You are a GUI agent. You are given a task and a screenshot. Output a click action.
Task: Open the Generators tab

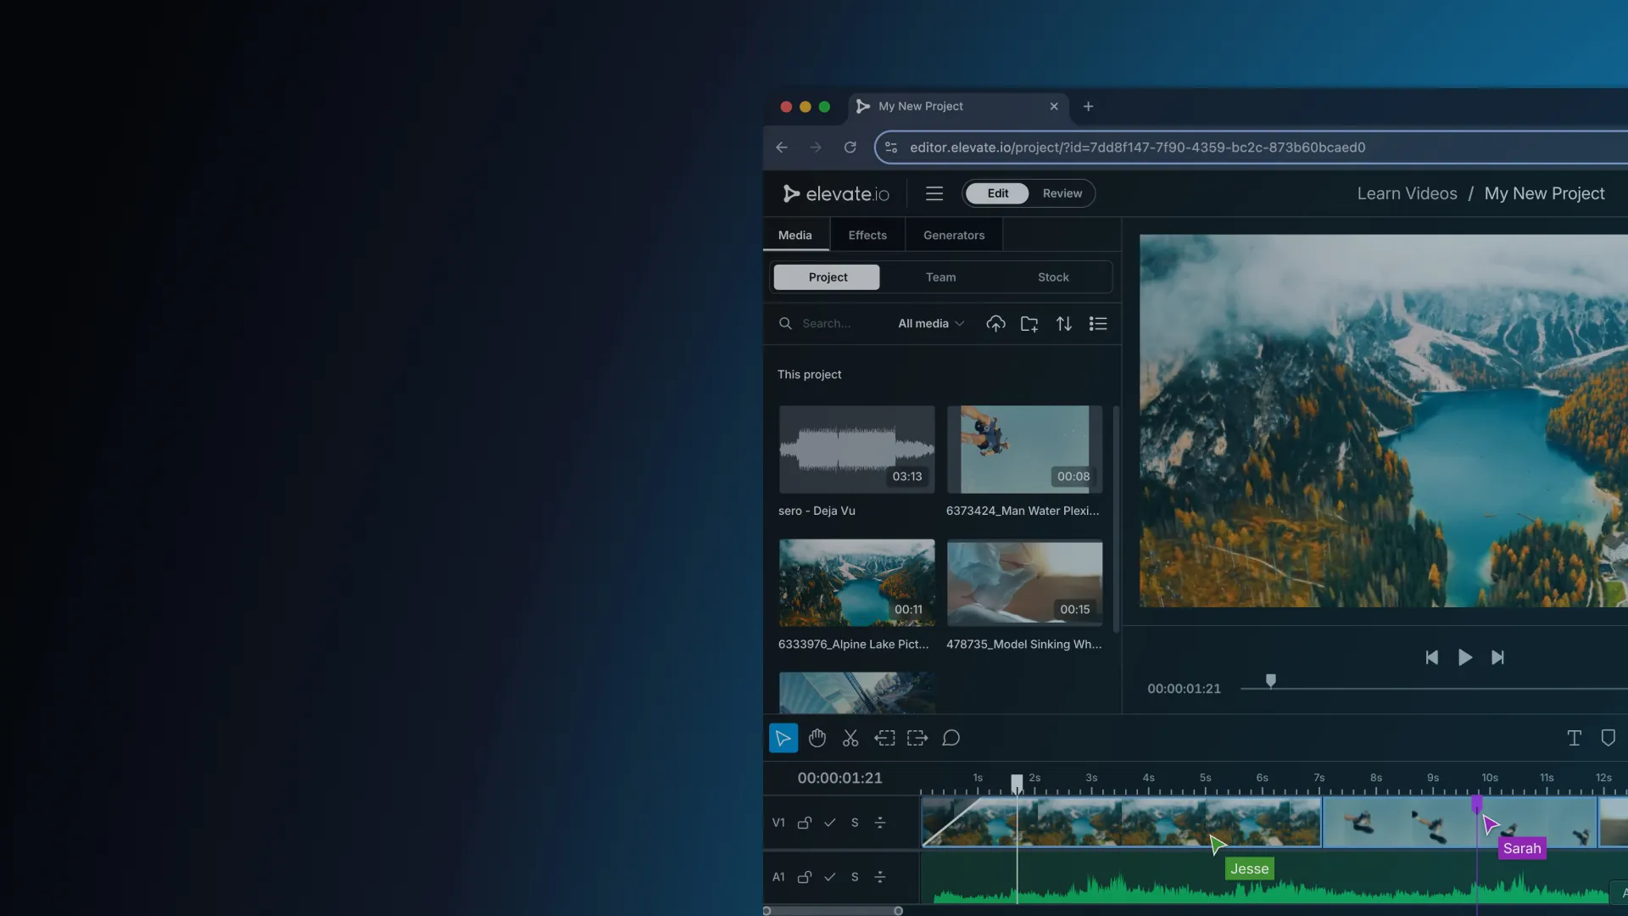click(953, 235)
